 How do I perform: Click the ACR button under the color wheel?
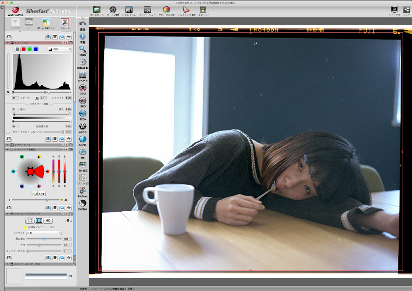coord(38,194)
